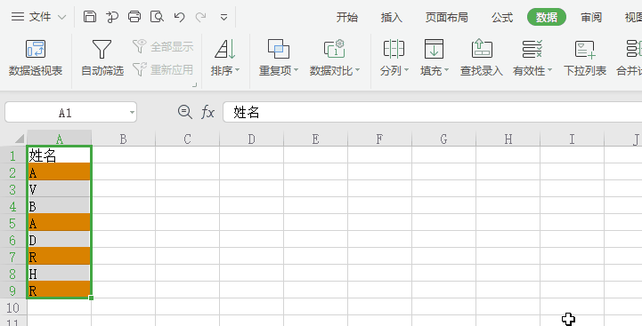The image size is (642, 326).
Task: Click the Undo arrow
Action: [179, 17]
